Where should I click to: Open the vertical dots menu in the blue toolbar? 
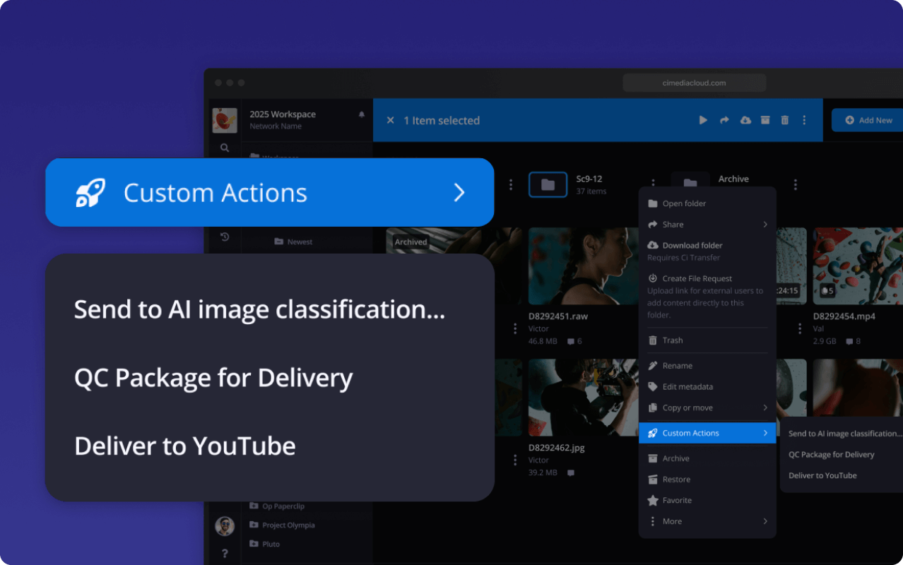tap(804, 121)
